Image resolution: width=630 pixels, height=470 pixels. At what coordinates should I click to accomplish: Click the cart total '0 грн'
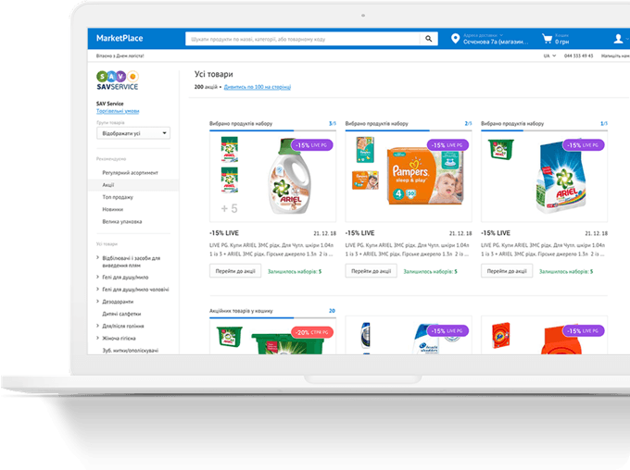562,42
